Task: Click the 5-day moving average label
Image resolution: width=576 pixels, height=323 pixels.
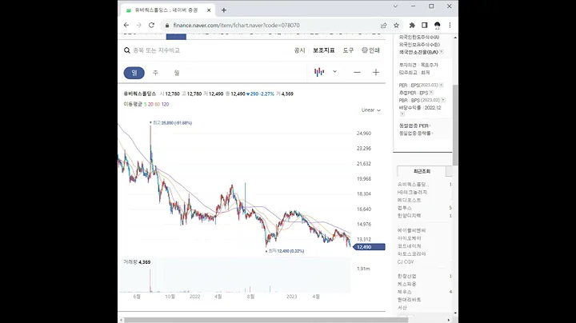Action: [145, 104]
